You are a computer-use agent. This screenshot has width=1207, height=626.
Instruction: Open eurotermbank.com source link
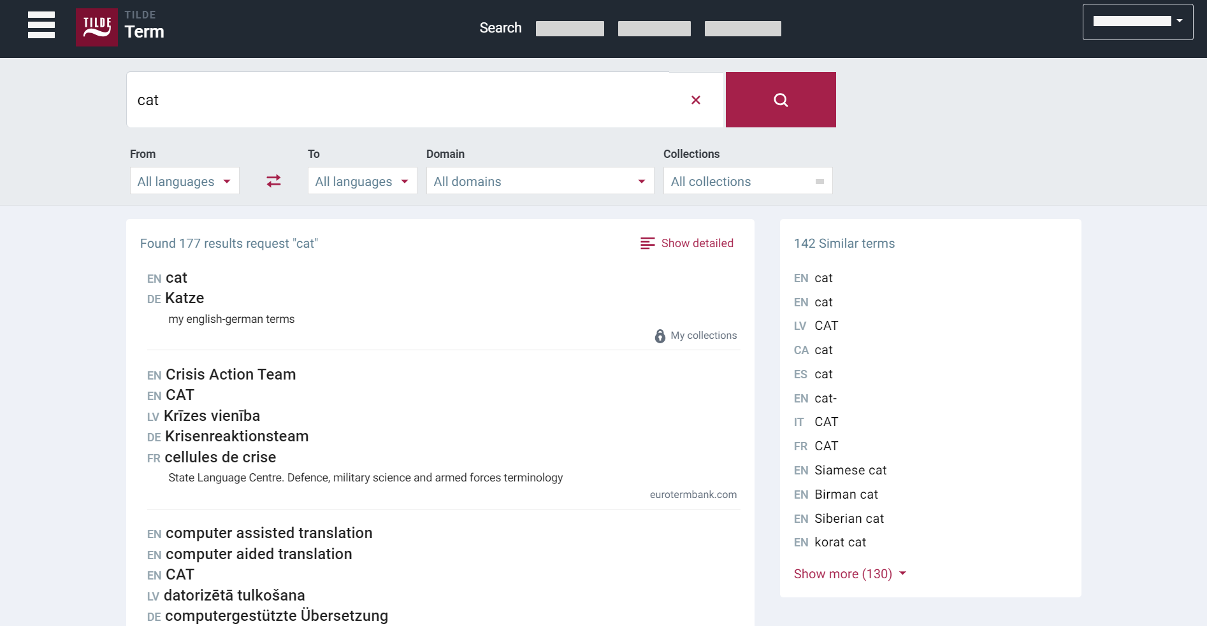693,495
